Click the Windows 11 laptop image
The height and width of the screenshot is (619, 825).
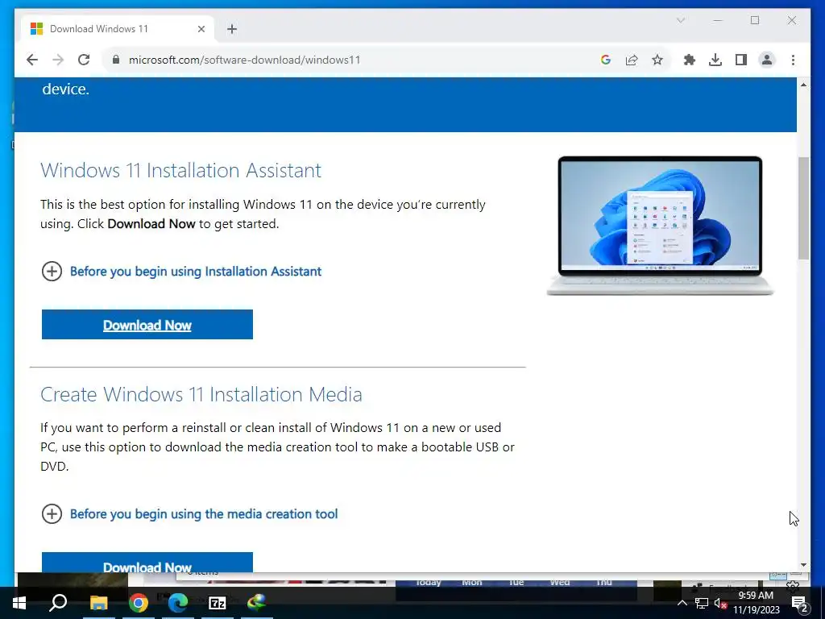coord(661,226)
